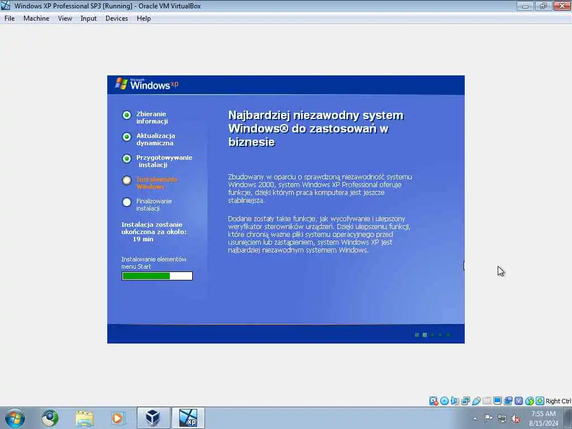
Task: Restore down the VirtualBox window
Action: pyautogui.click(x=544, y=6)
